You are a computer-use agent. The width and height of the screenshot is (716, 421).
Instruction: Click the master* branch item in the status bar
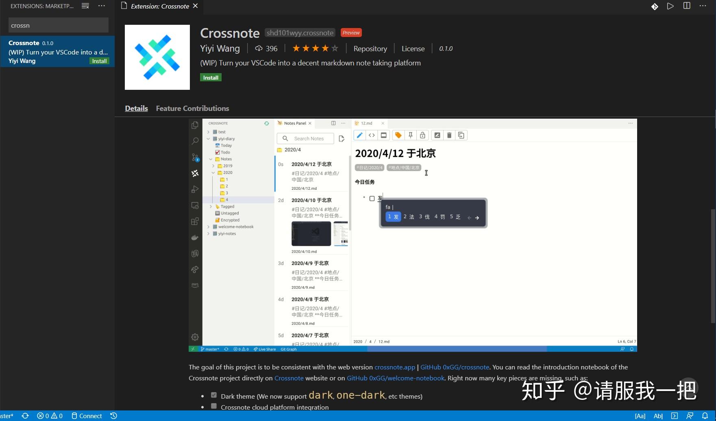[x=7, y=416]
